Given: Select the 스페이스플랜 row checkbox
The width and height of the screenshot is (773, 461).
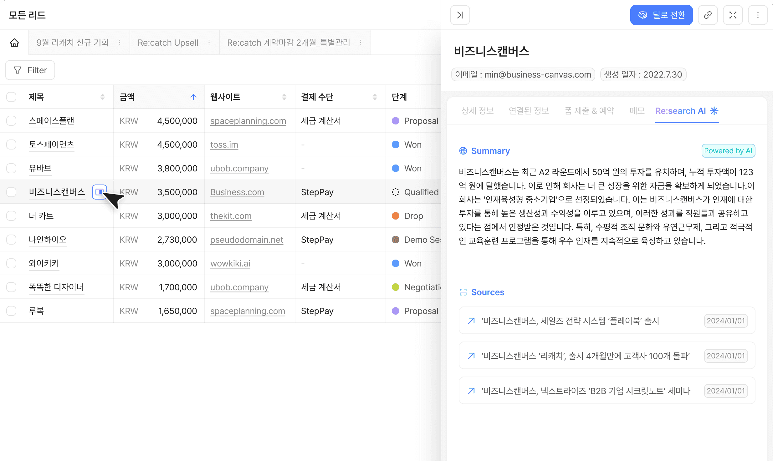Looking at the screenshot, I should click(11, 121).
